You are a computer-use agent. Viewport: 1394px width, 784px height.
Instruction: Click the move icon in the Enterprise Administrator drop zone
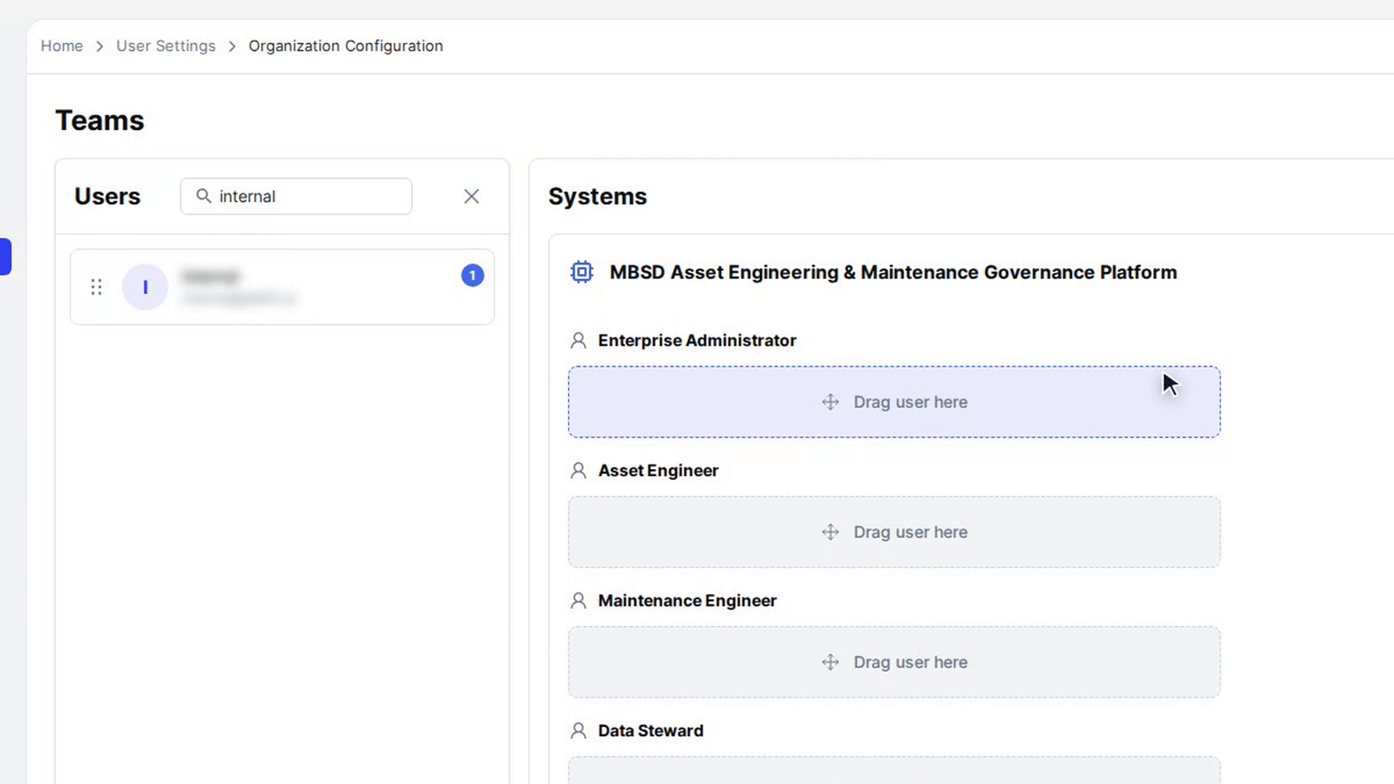831,402
